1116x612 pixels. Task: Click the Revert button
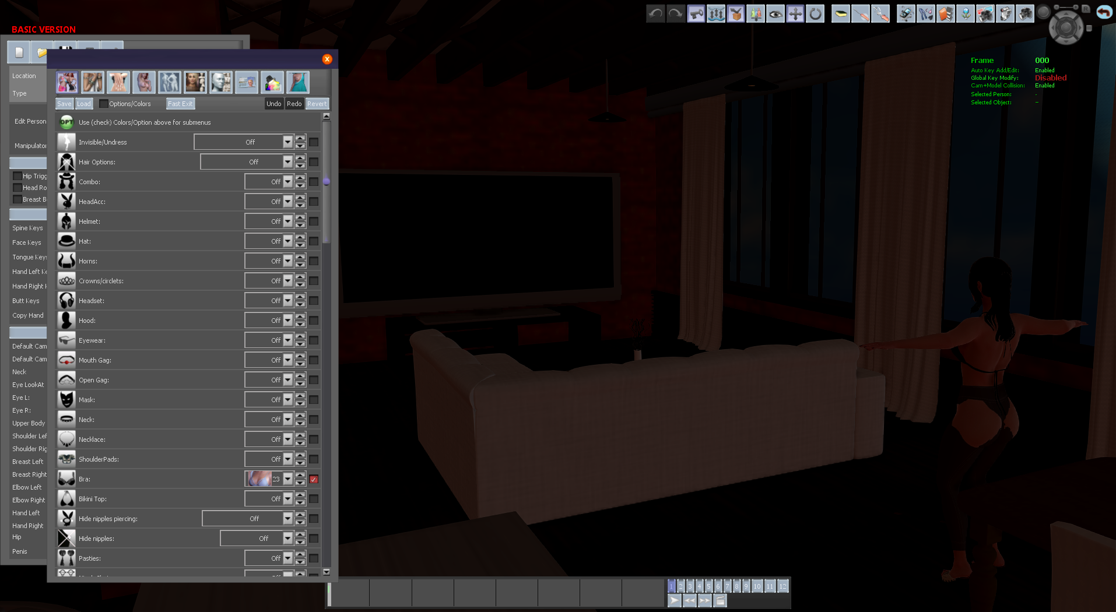point(317,104)
